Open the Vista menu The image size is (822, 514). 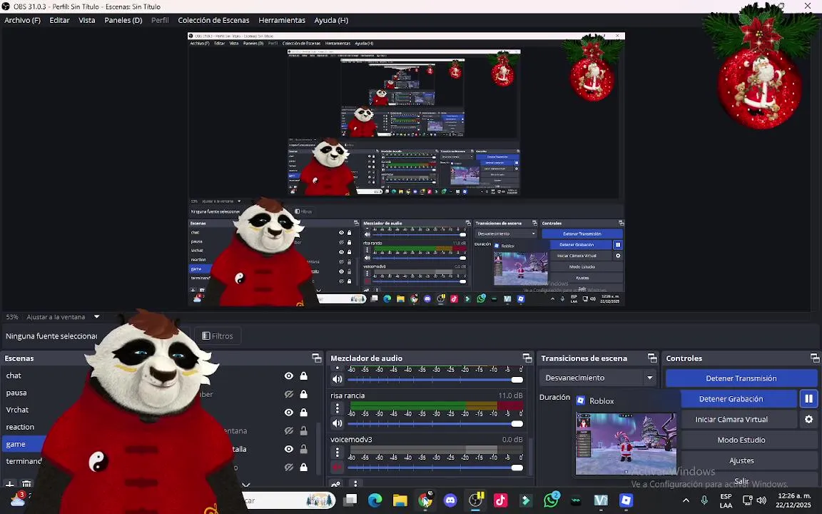coord(87,20)
